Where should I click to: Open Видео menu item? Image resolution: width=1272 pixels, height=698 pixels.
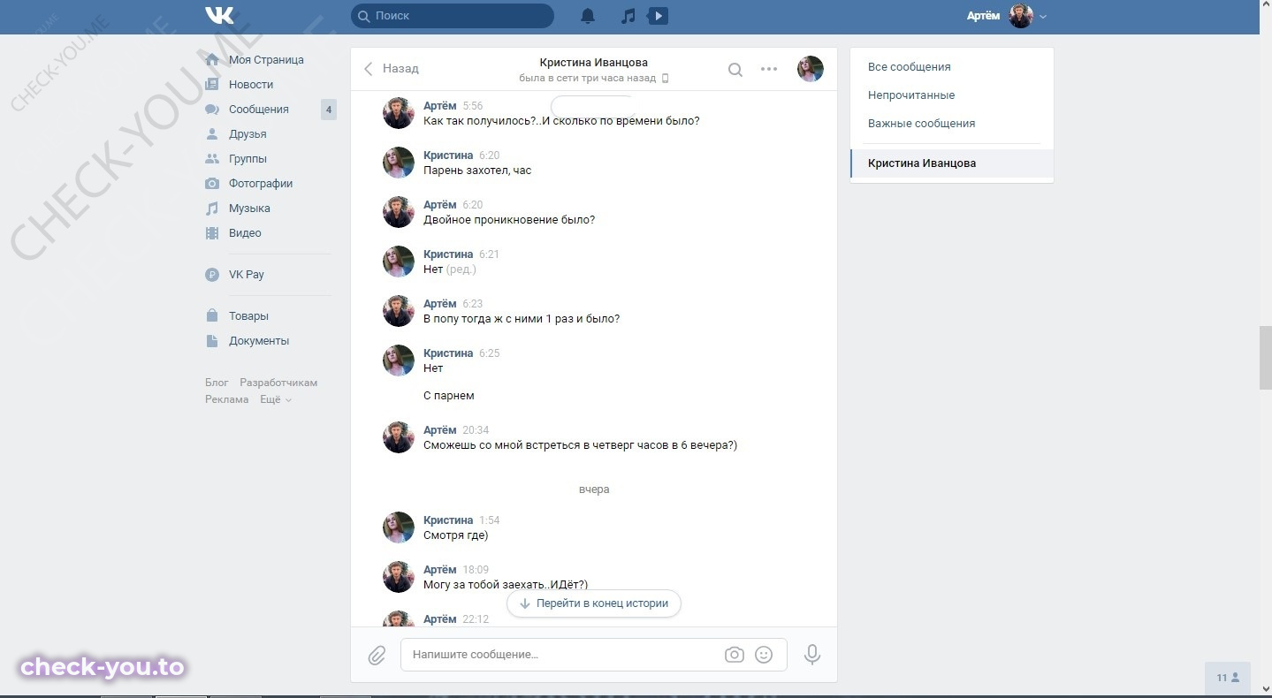(x=245, y=233)
